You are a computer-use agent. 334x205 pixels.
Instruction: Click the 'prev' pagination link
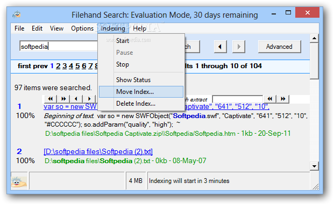tap(40, 67)
